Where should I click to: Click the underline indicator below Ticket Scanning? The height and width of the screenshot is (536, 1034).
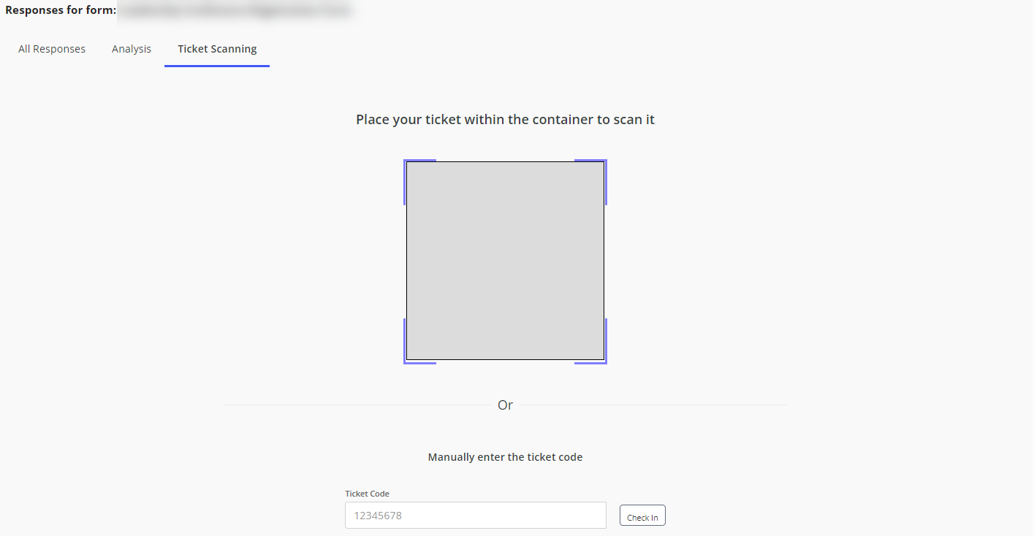click(x=216, y=65)
